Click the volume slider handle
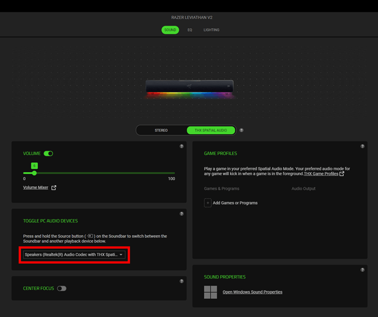Screen dimensions: 378x317 pos(34,173)
